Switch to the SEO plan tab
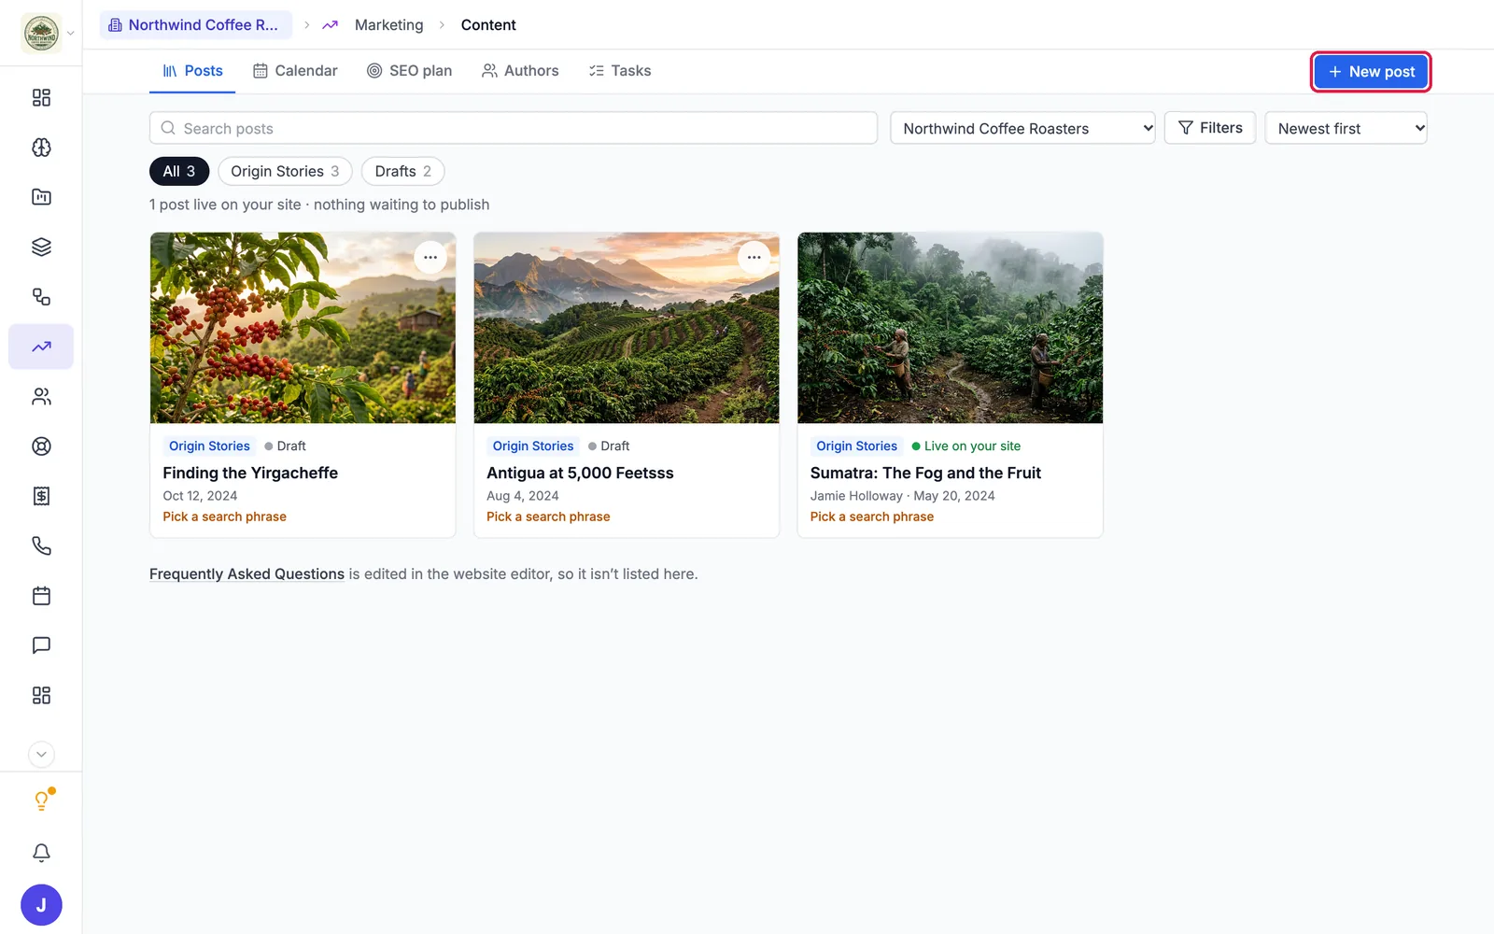Image resolution: width=1494 pixels, height=934 pixels. pos(409,71)
